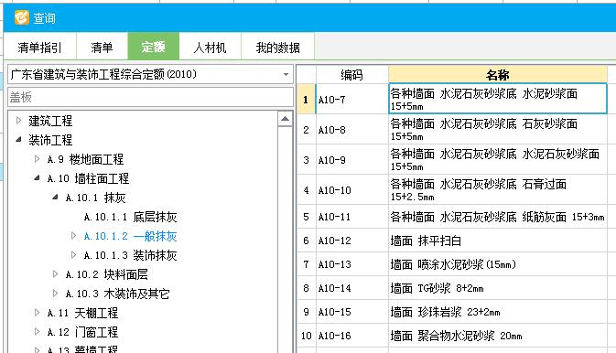Screen dimensions: 616x353
Task: Select A.10.1.1 底层抹灰 tree item
Action: 130,217
